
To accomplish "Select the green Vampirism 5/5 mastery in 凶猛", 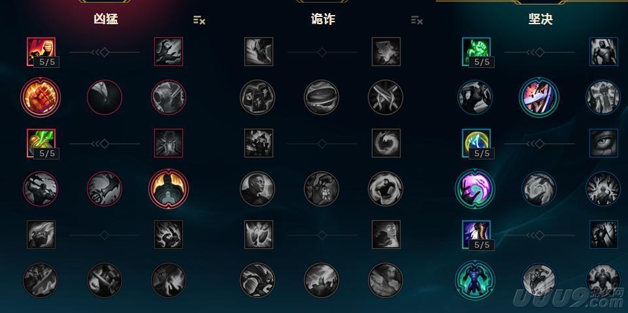I will click(41, 143).
